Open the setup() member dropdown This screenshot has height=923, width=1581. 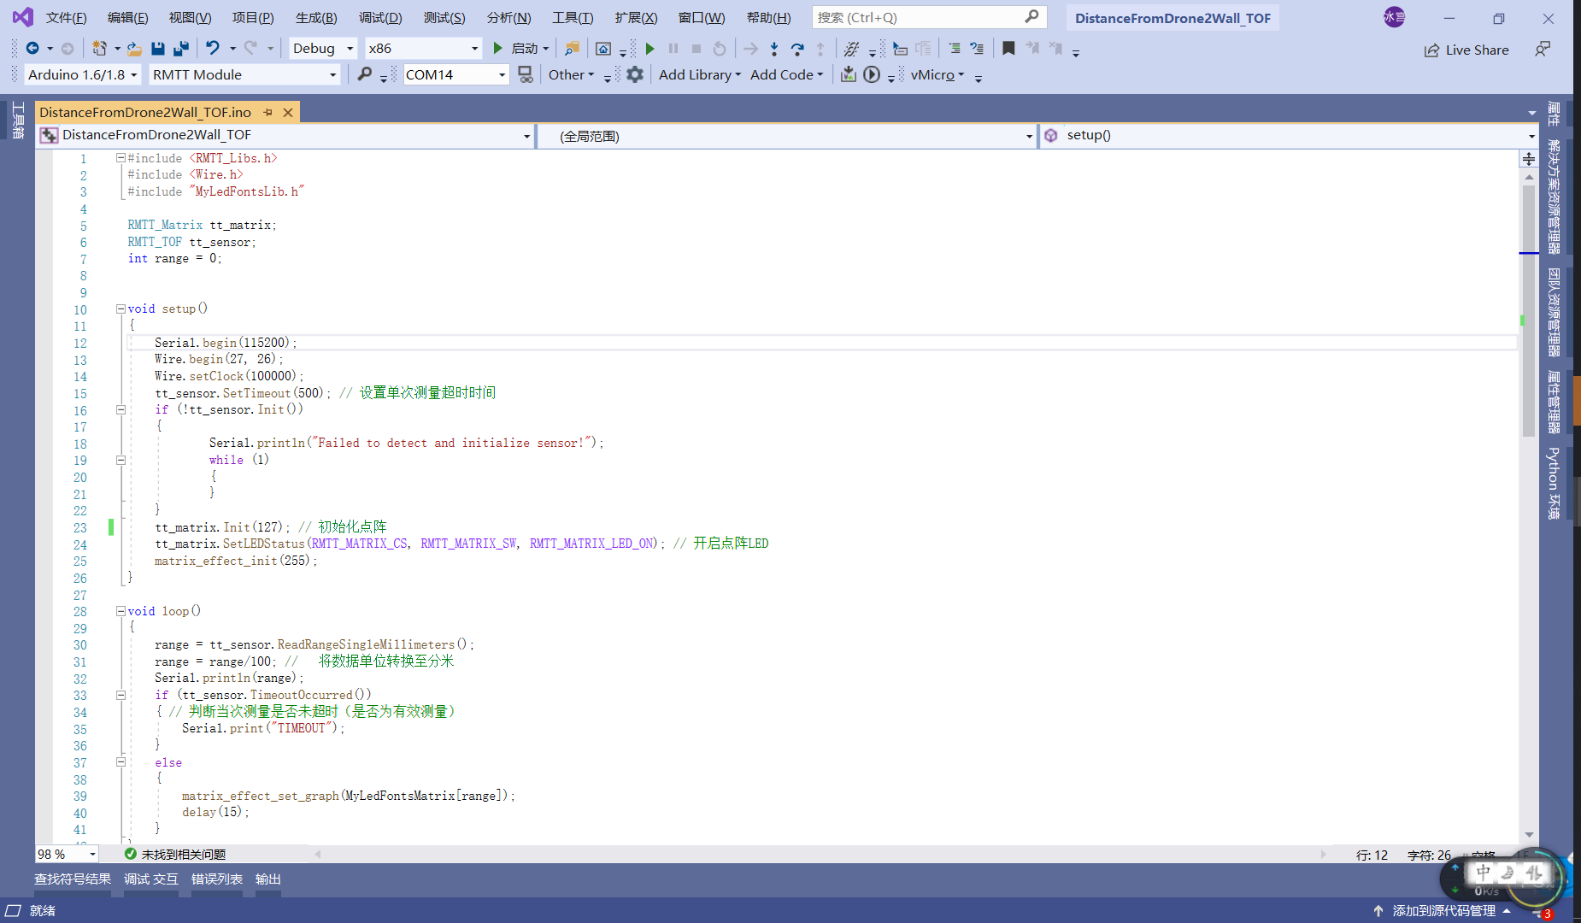1289,135
